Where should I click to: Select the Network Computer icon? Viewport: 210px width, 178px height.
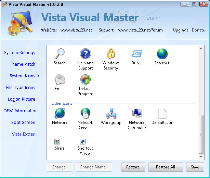(x=137, y=113)
